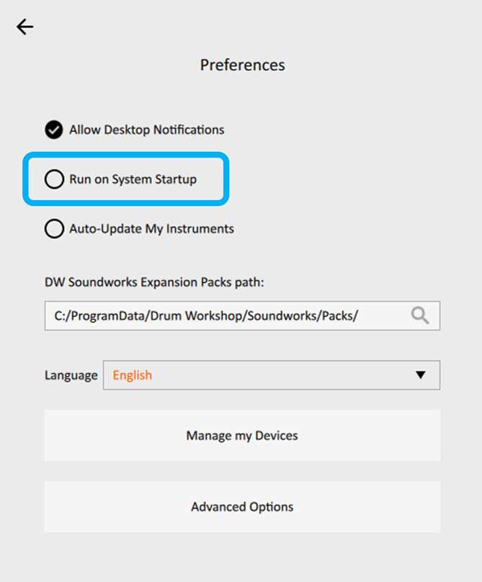This screenshot has height=582, width=482.
Task: Click the Allow Desktop Notifications label text
Action: (x=147, y=130)
